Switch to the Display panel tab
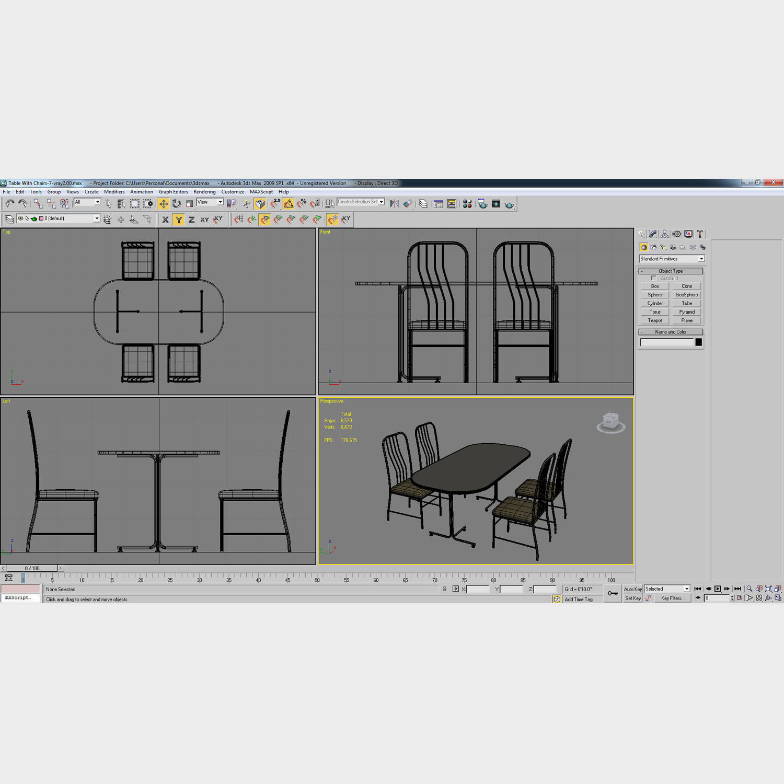 688,234
